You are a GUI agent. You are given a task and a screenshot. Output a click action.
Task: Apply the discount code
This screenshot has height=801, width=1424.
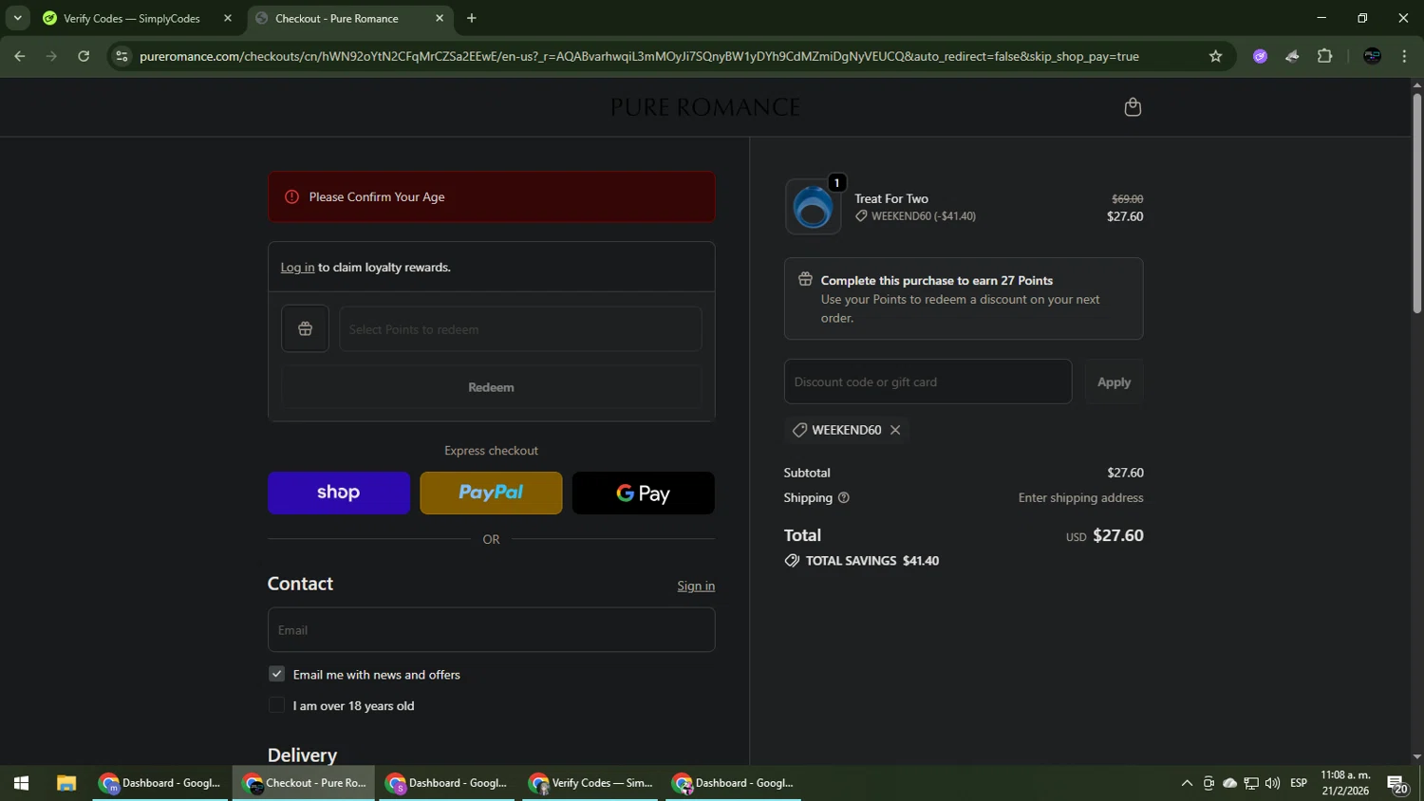[x=1114, y=382]
